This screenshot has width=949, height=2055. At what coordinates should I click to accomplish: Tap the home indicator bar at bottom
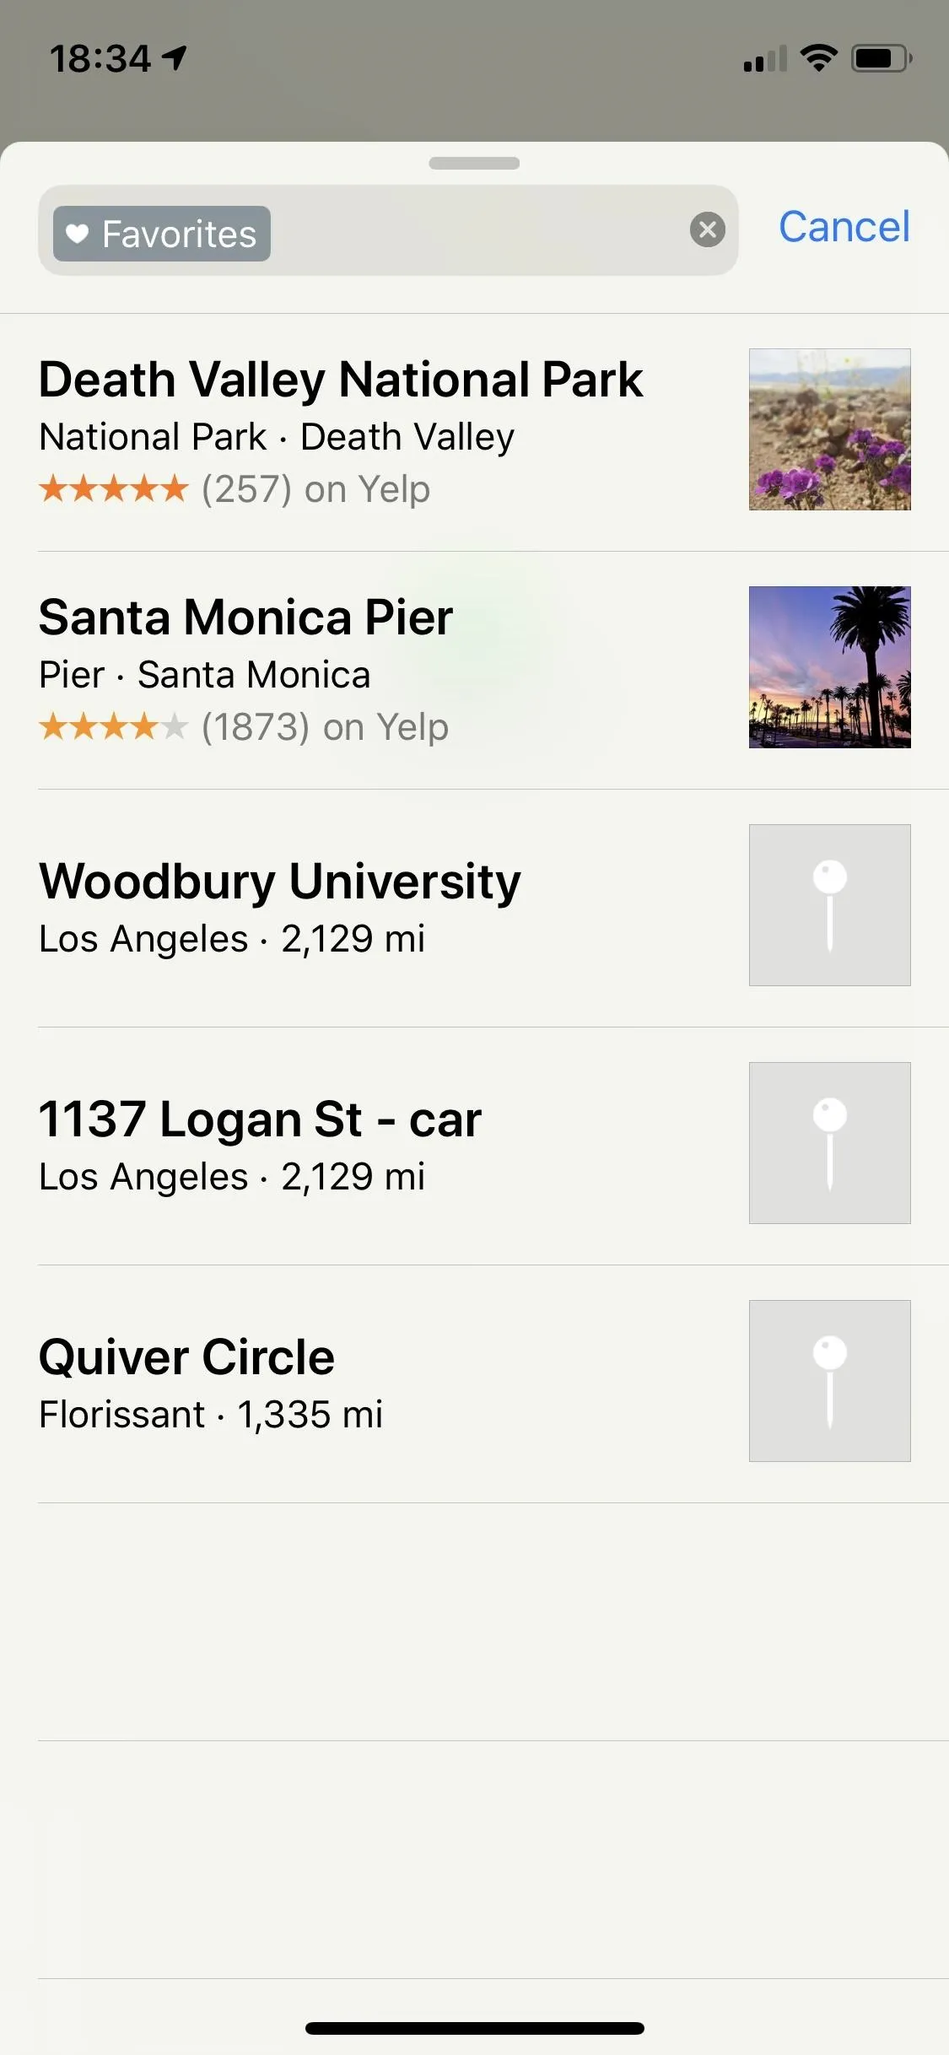(x=474, y=2028)
